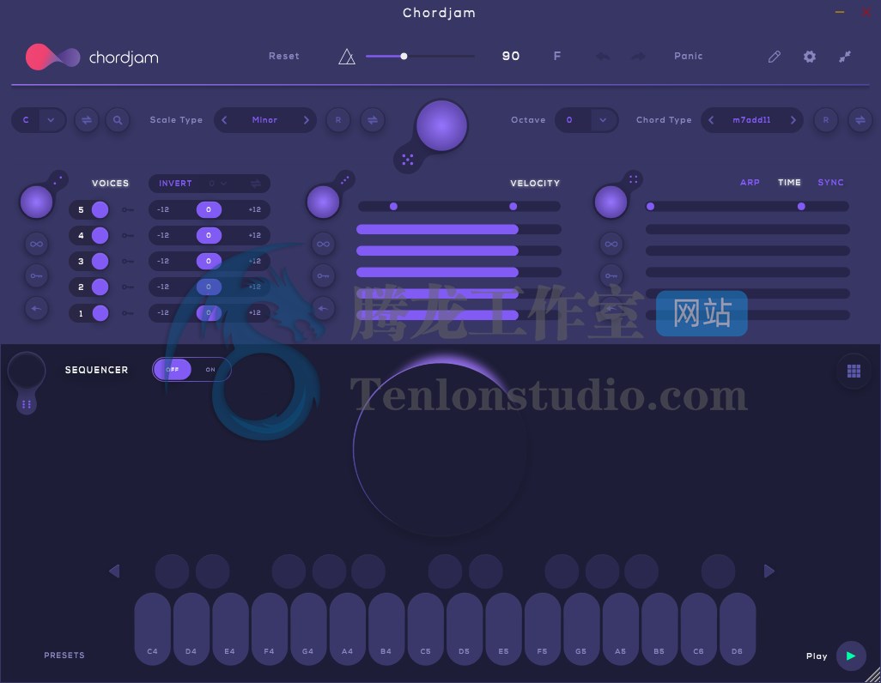
Task: Play the C4 key
Action: [152, 629]
